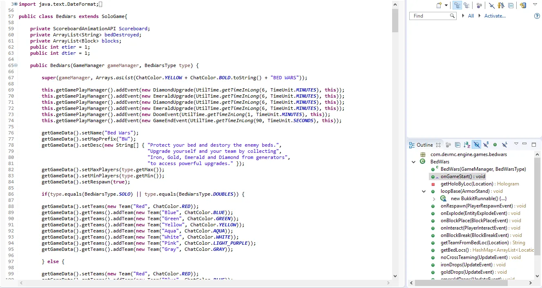This screenshot has height=288, width=542.
Task: Click the editor scrollbar down arrow
Action: coord(395,276)
